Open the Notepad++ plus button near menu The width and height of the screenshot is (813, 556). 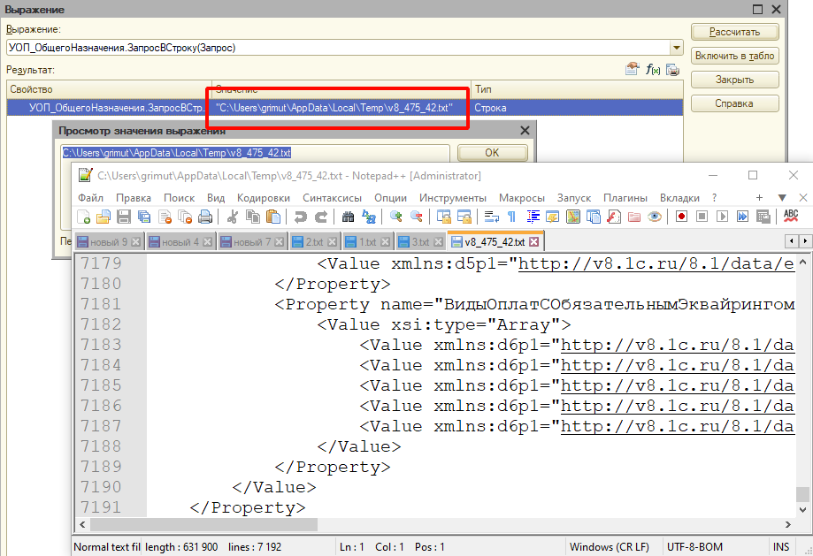pos(759,198)
